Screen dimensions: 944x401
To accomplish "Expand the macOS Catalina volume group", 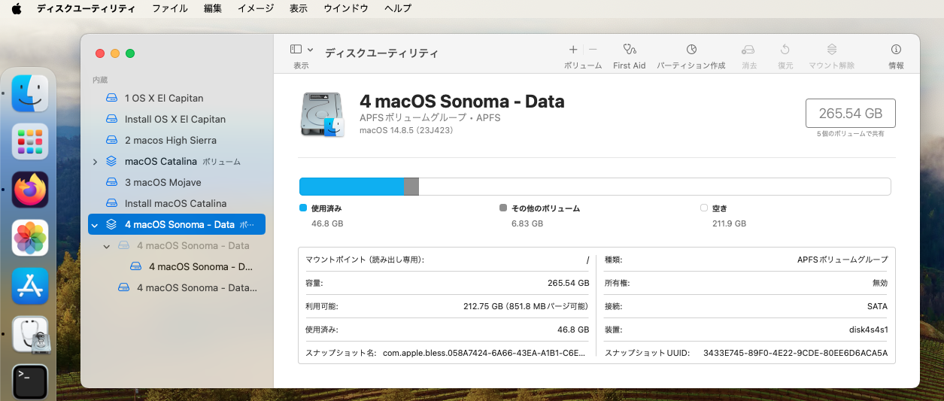I will (x=95, y=162).
